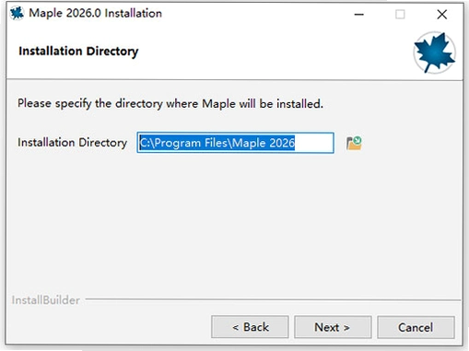Open the folder browse icon beside directory field
Screen dimensions: 469x351
click(354, 143)
